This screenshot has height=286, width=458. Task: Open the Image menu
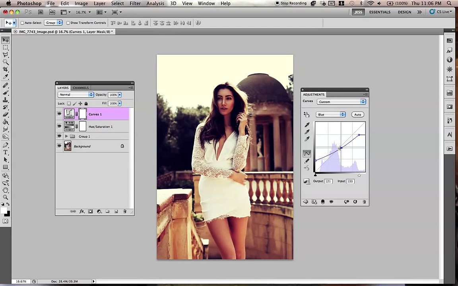81,4
